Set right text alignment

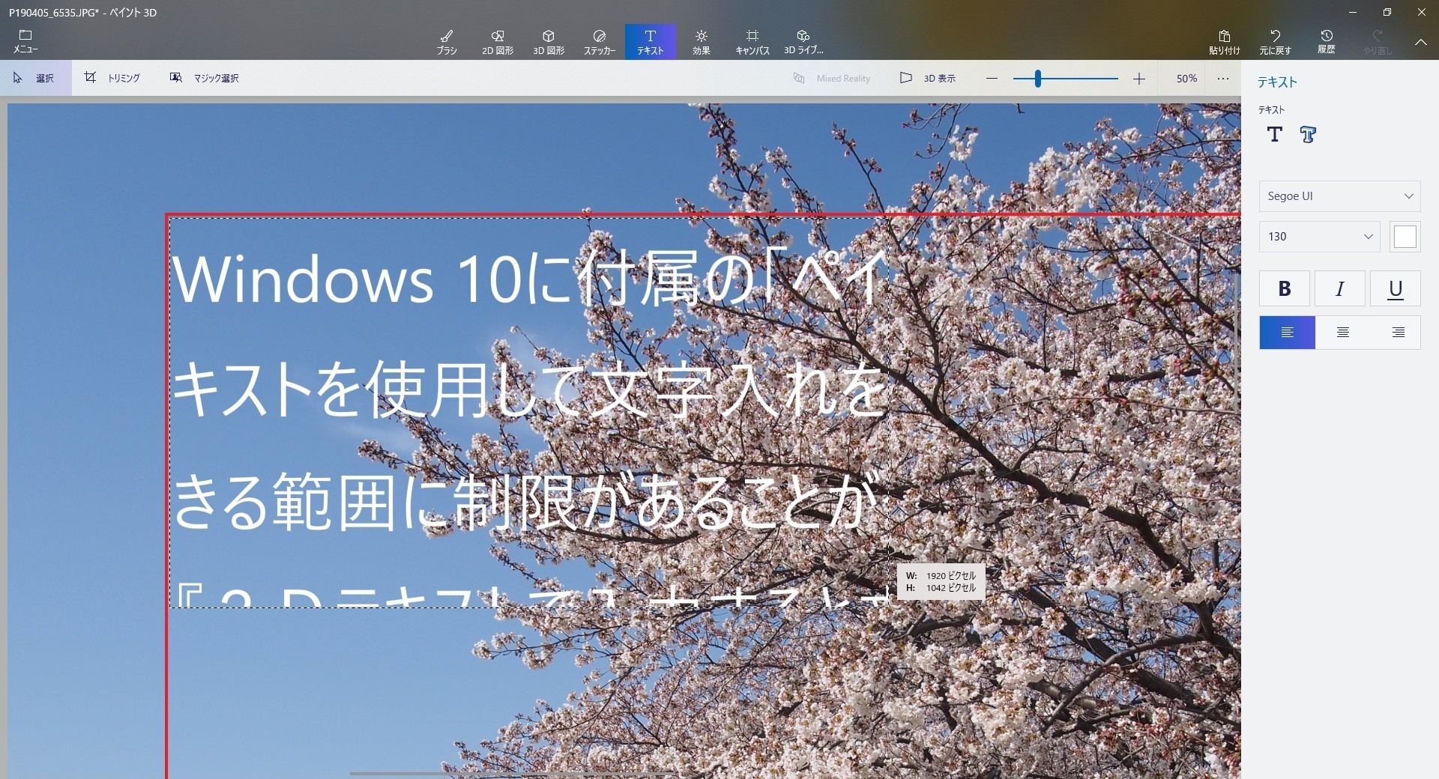coord(1399,333)
